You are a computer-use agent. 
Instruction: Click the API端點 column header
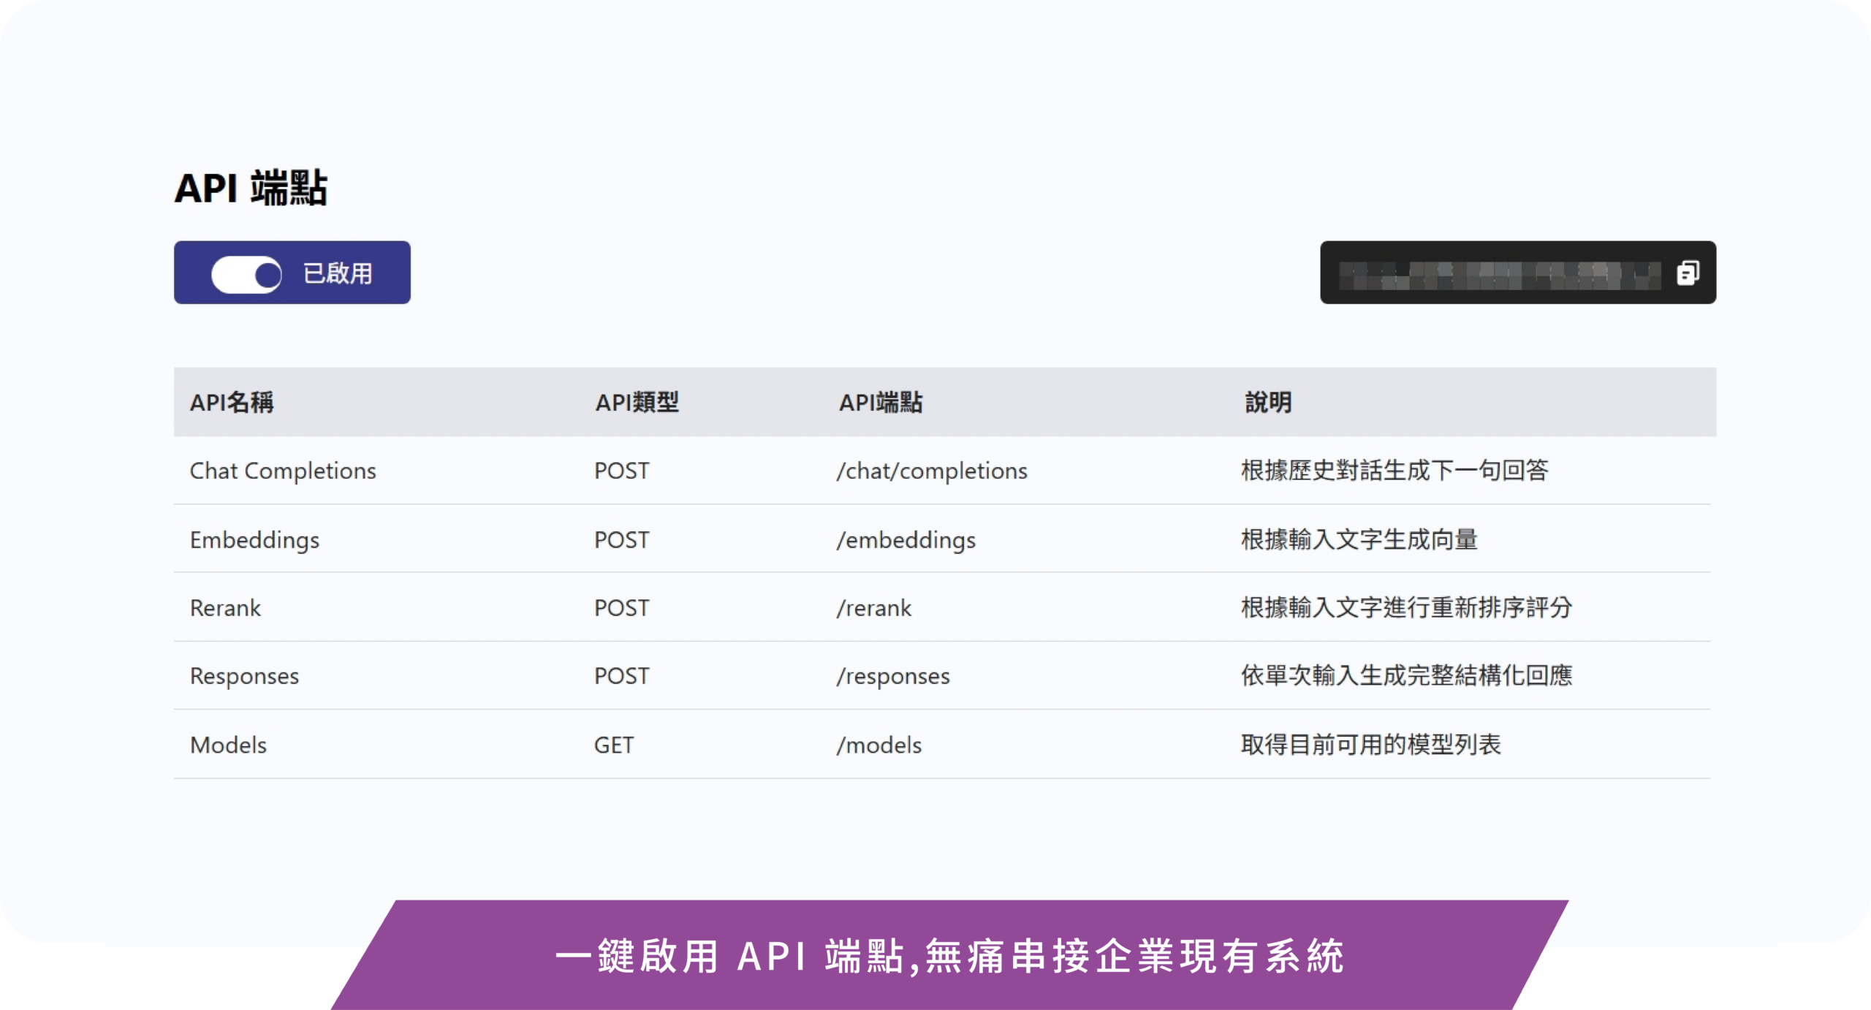click(x=881, y=403)
